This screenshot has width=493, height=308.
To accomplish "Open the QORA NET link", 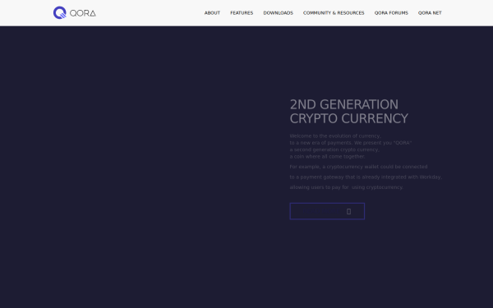I will pos(430,13).
